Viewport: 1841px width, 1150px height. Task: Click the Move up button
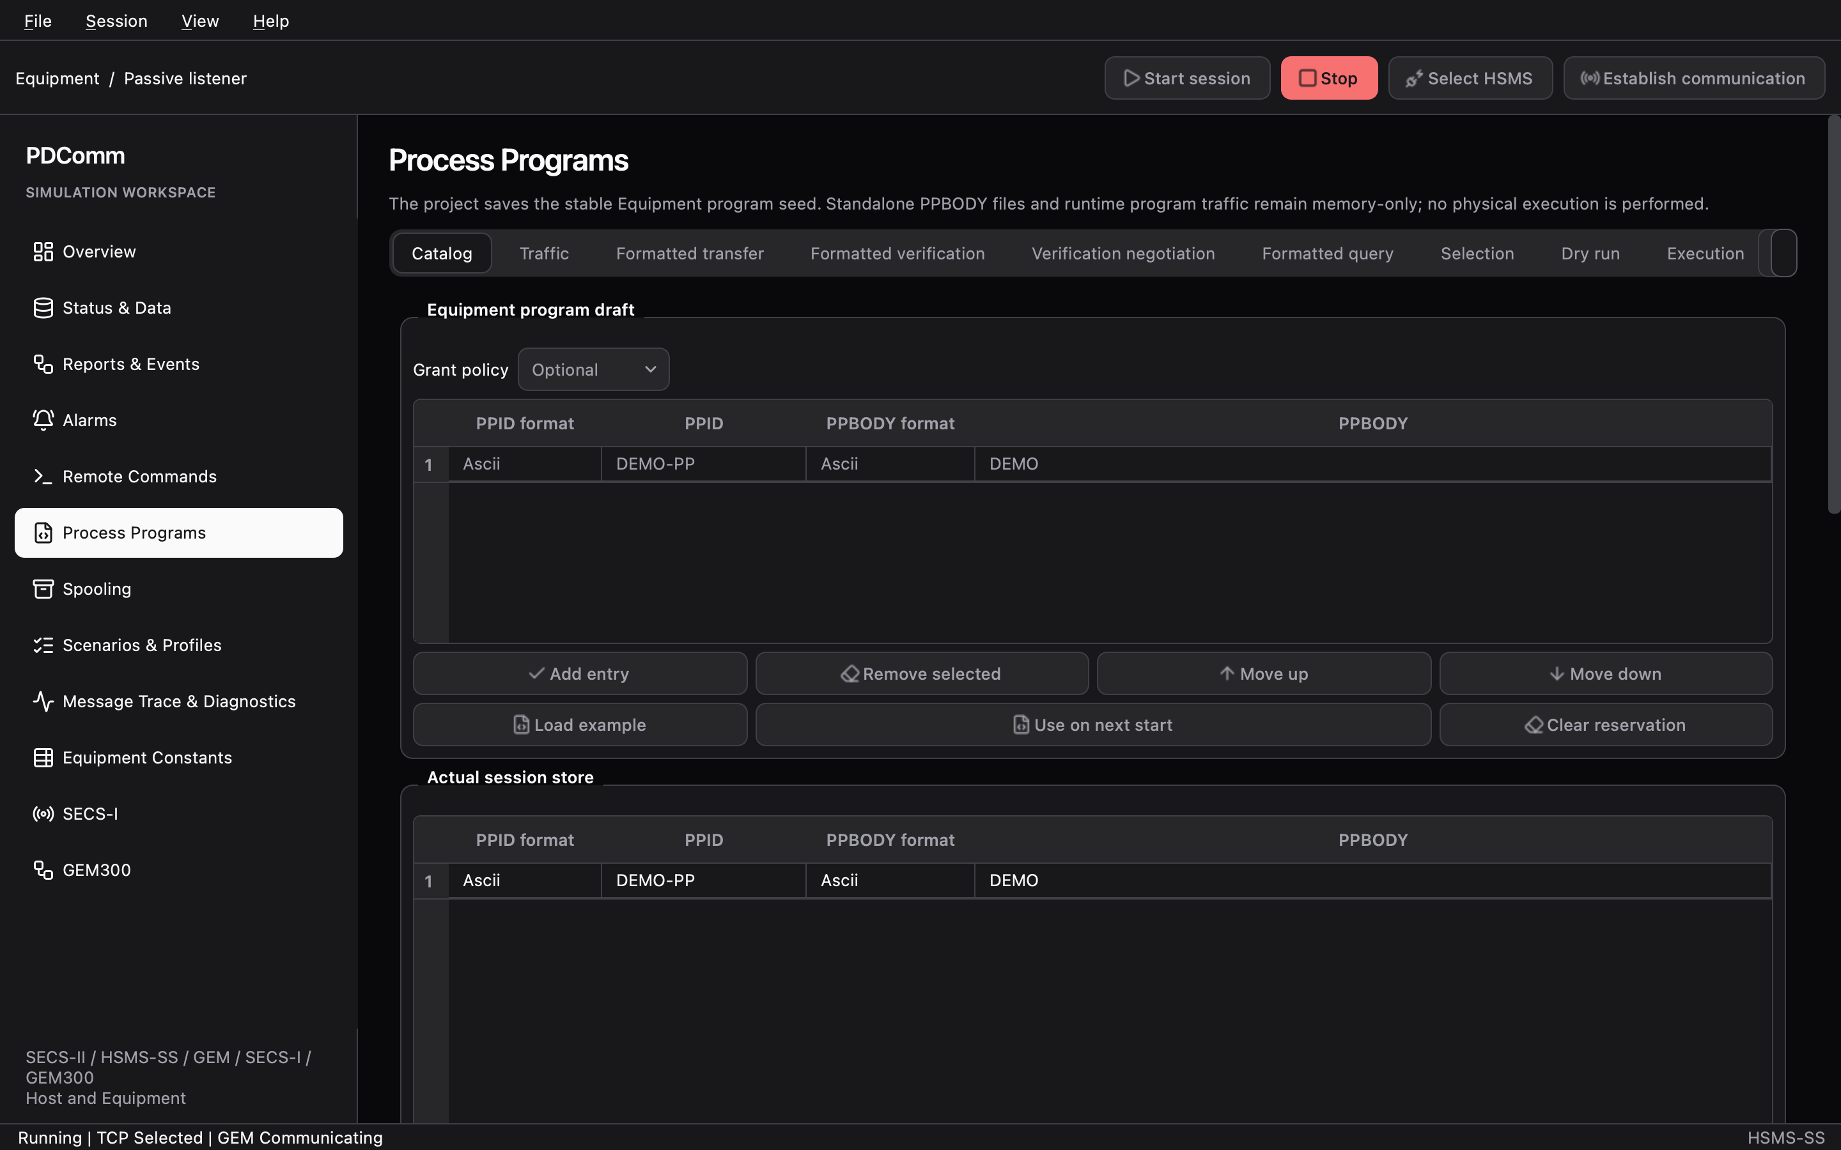click(1264, 674)
